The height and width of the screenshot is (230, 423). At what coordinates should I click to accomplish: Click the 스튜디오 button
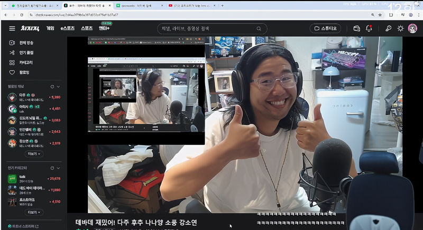325,28
